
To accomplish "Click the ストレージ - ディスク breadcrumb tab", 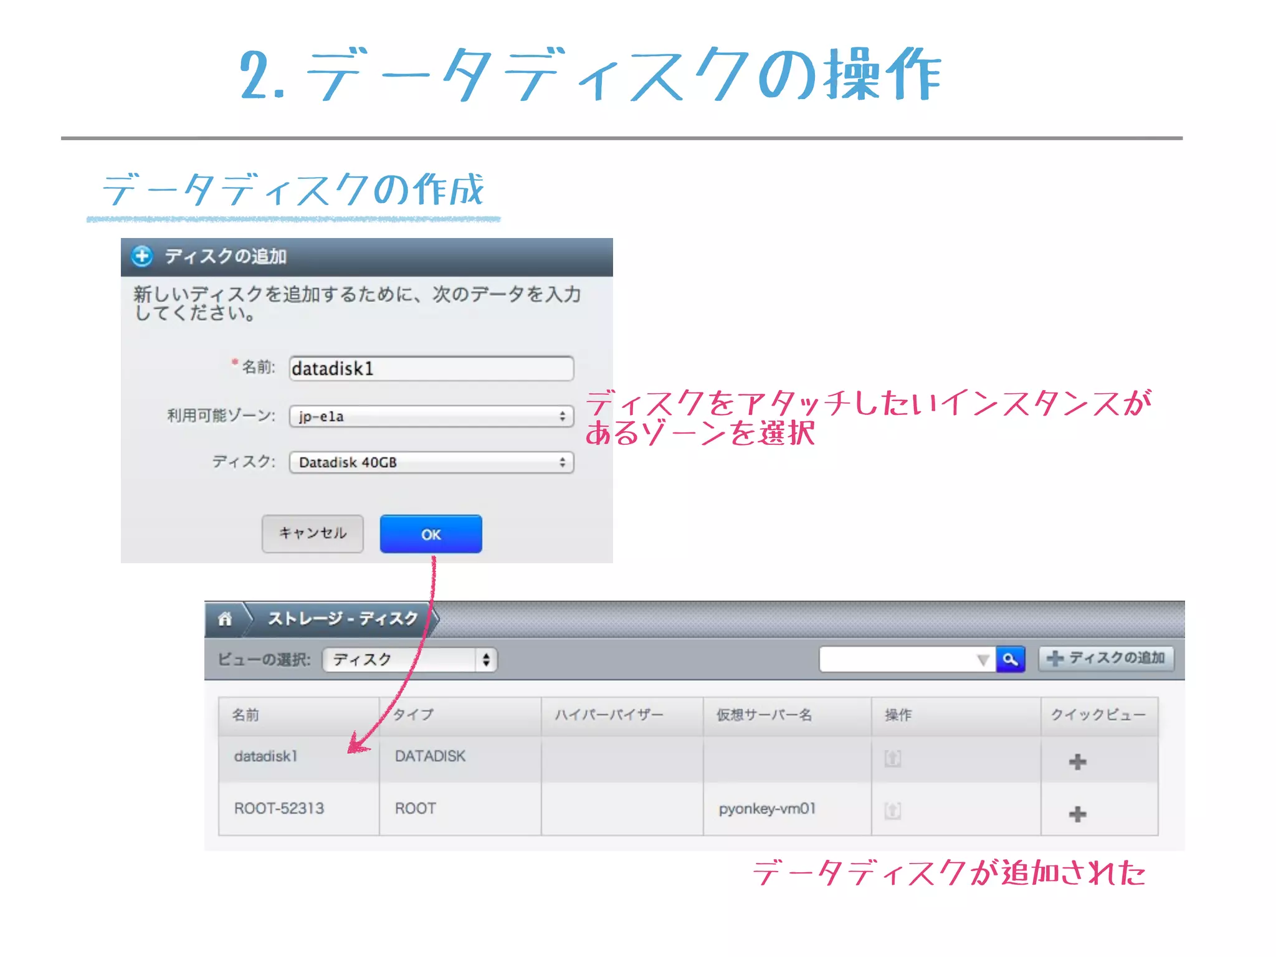I will [x=342, y=619].
